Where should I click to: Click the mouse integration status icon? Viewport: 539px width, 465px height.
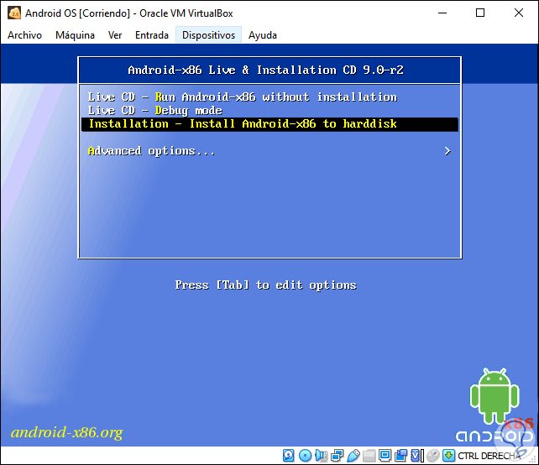(x=433, y=456)
